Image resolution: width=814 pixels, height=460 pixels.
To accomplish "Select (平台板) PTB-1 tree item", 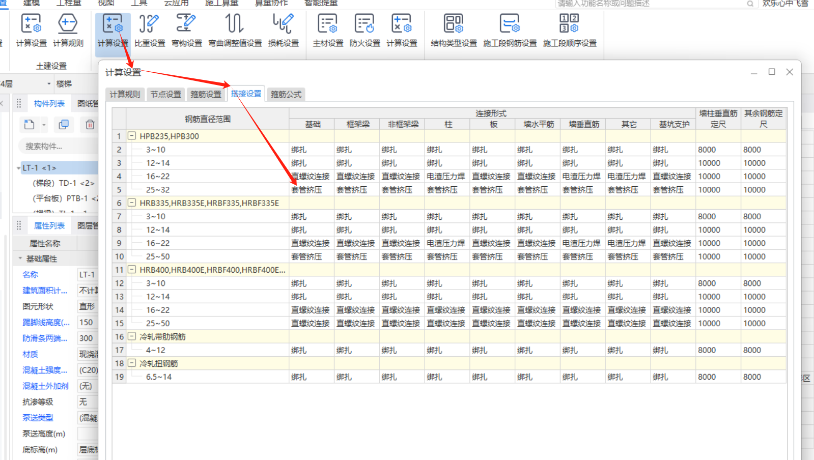I will click(65, 198).
